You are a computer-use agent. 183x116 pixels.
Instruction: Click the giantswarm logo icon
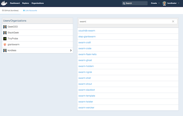(5, 44)
